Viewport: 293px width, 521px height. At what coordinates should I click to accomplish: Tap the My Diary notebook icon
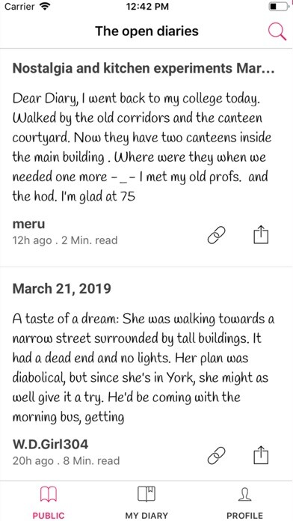click(x=146, y=494)
